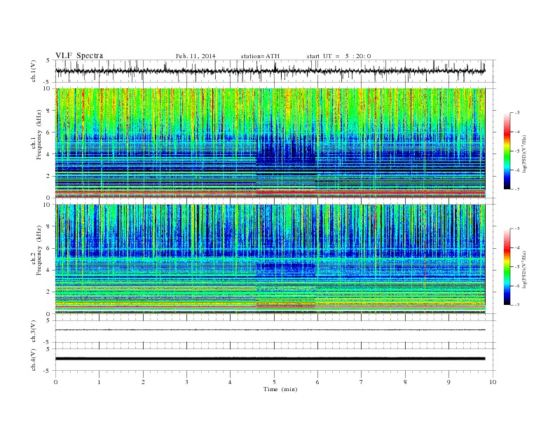This screenshot has width=555, height=429.
Task: Click the ch.4 thick waveform trace
Action: click(270, 359)
